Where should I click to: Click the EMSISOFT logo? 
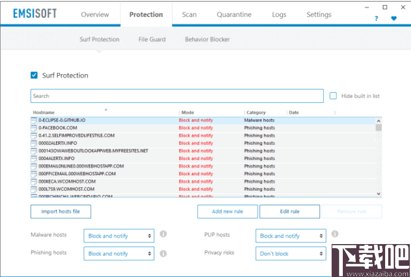point(35,14)
